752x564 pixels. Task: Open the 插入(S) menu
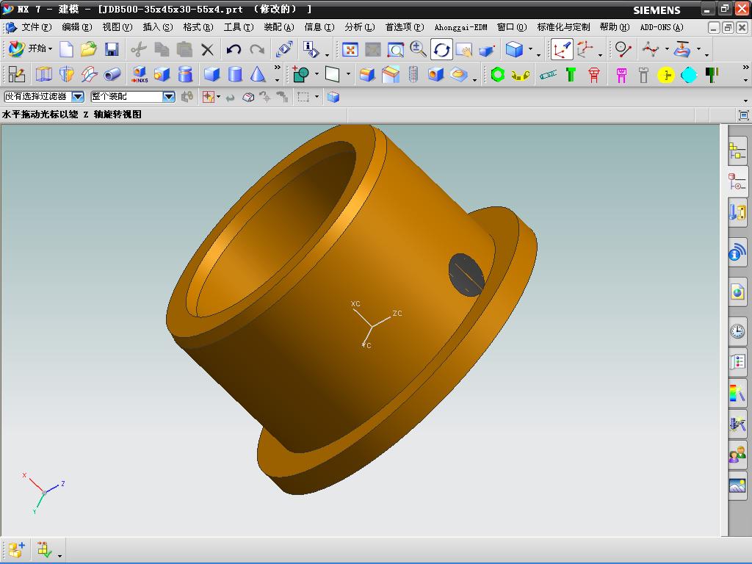click(x=158, y=27)
